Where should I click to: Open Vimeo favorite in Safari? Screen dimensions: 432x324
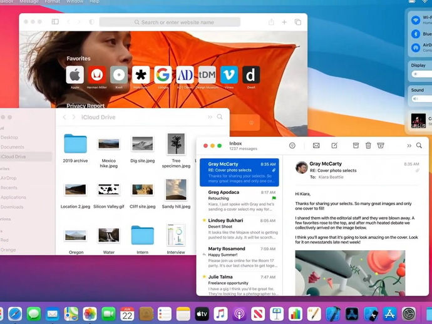(229, 74)
